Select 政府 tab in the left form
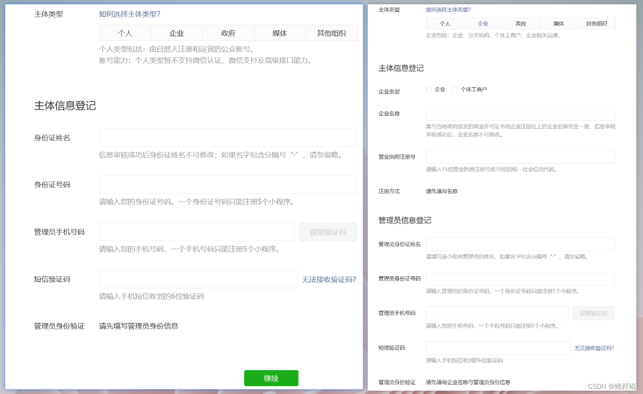 coord(228,33)
